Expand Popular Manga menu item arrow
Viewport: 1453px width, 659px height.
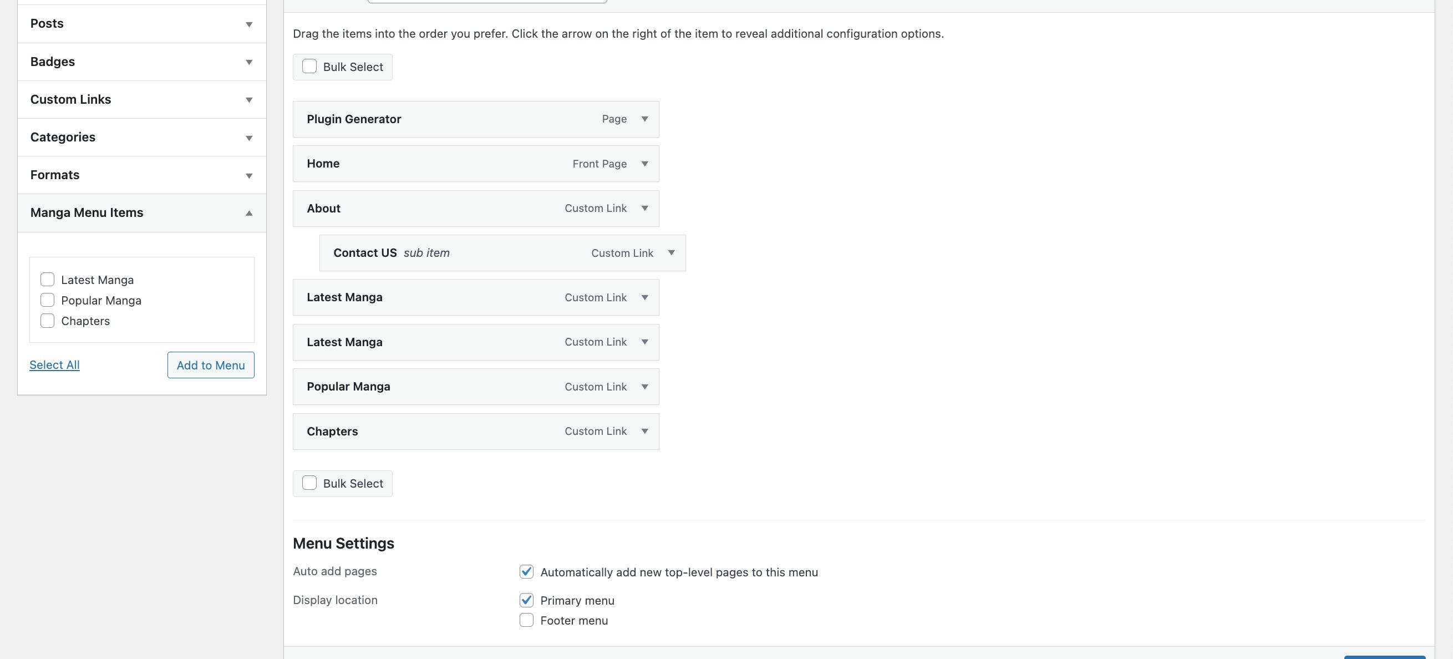point(644,387)
